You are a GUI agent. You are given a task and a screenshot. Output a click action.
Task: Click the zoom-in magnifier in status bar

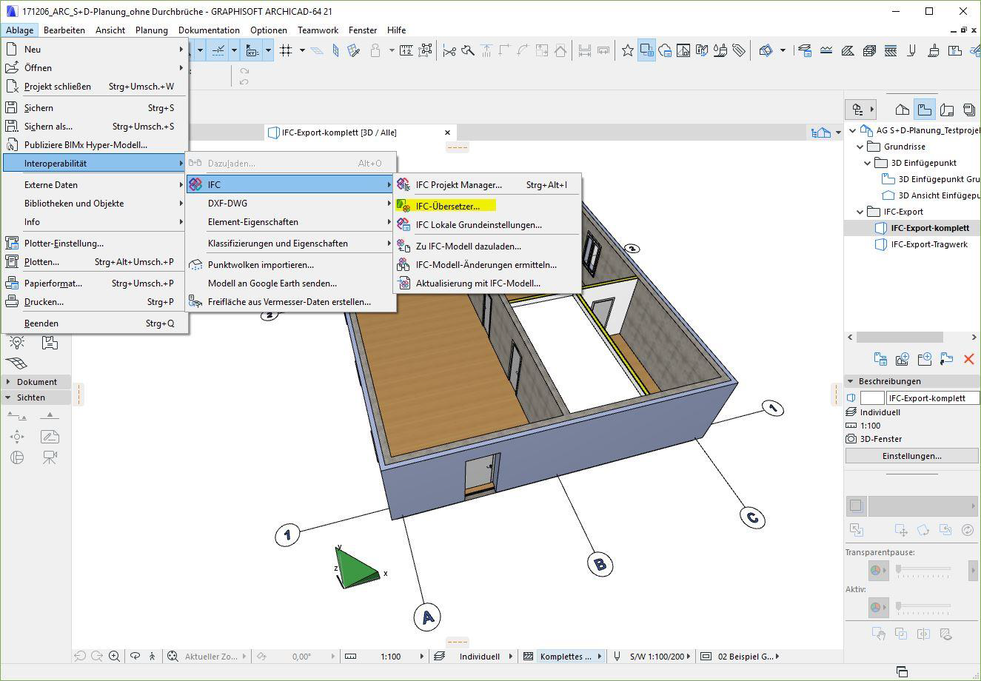(x=115, y=656)
